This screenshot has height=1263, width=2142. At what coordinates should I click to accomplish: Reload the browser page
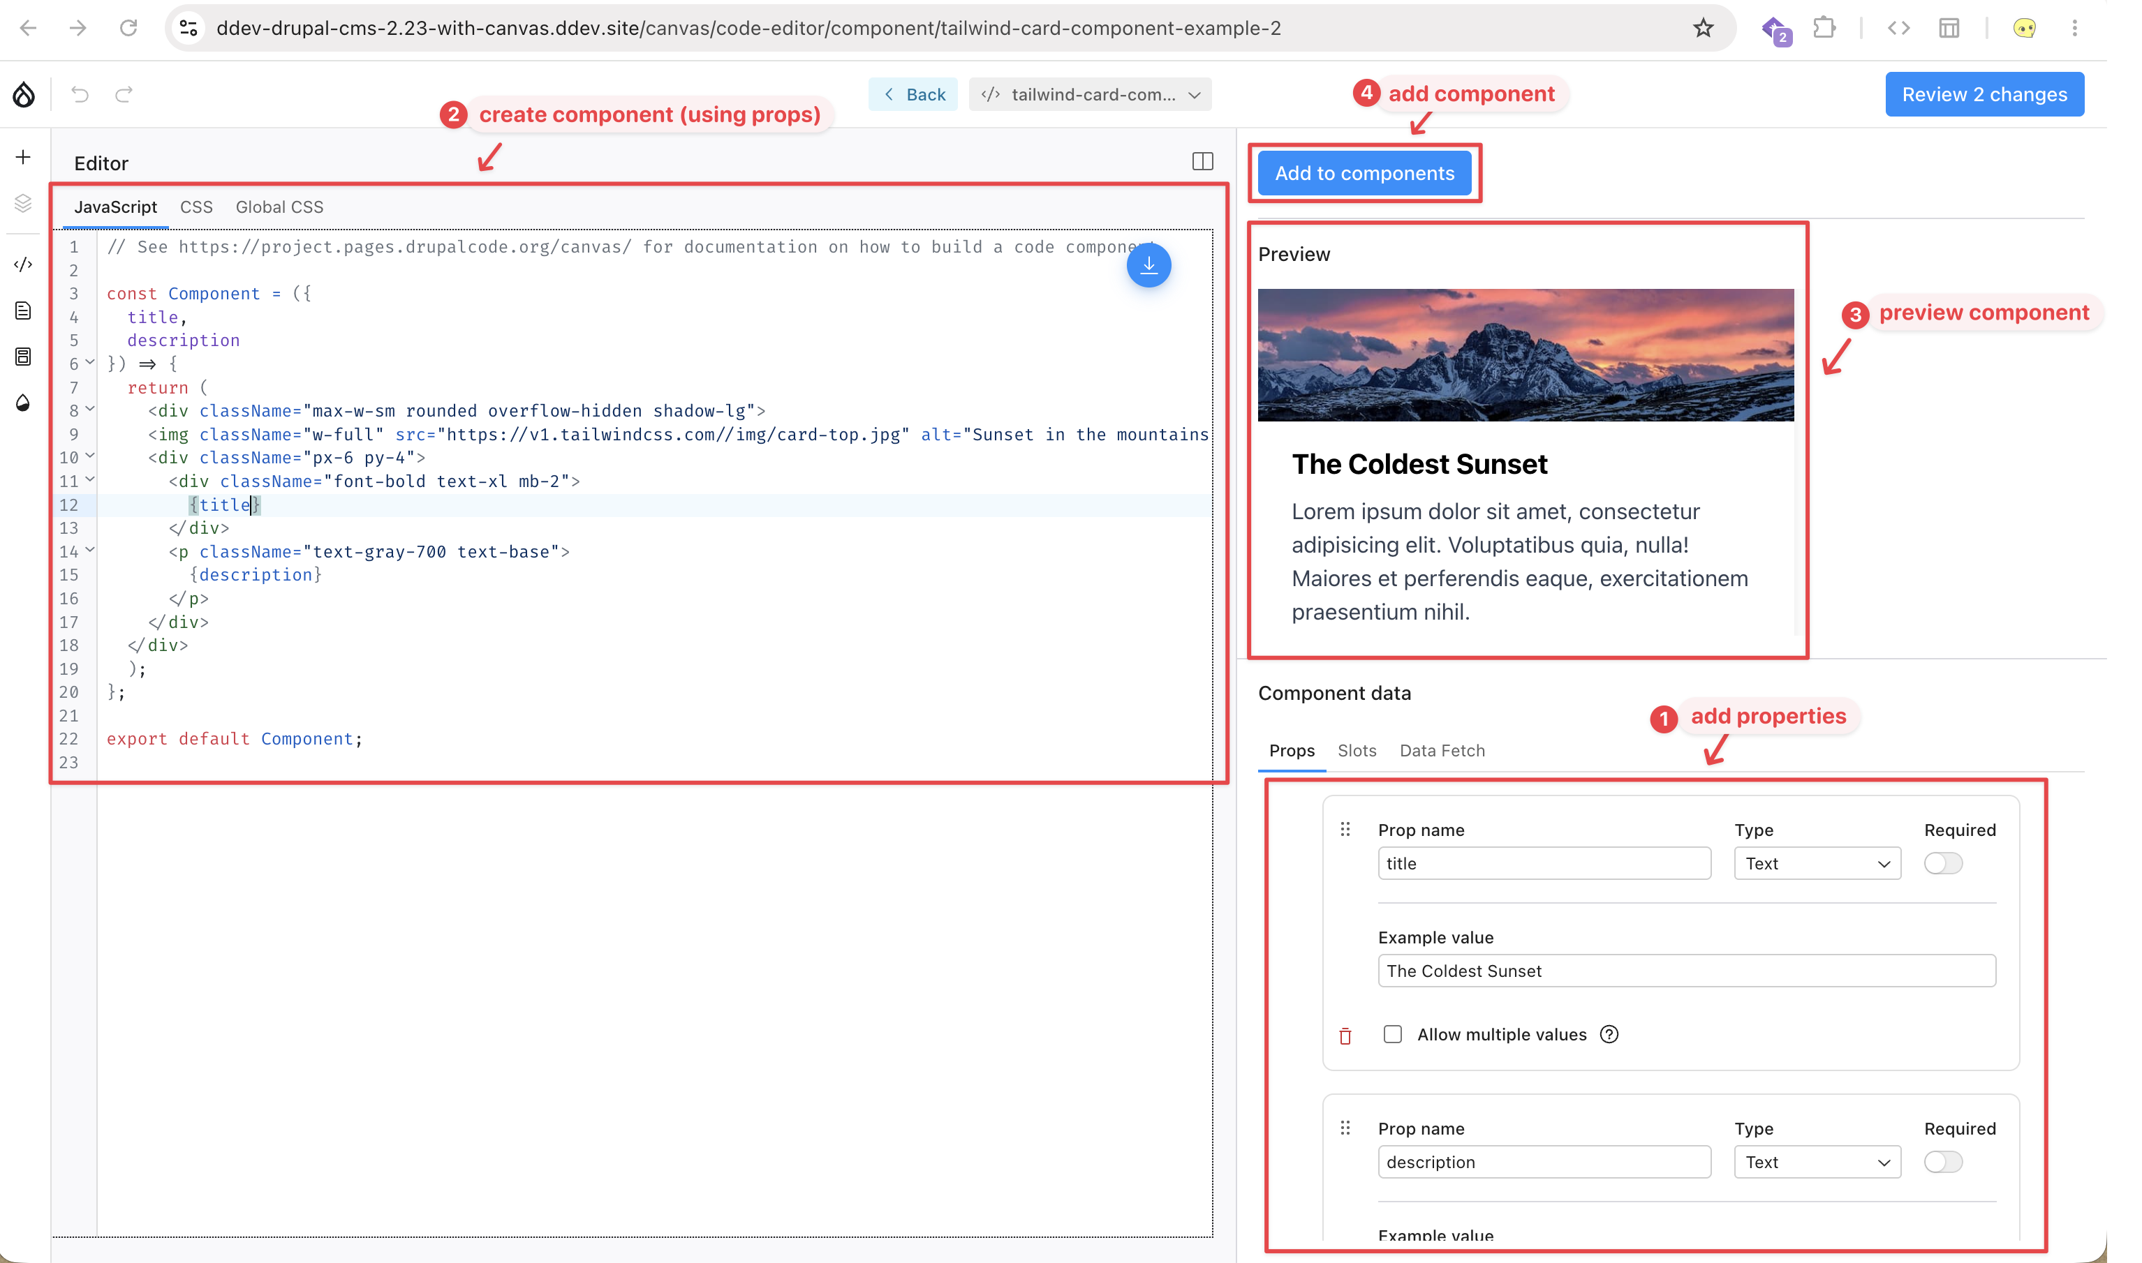pyautogui.click(x=128, y=28)
